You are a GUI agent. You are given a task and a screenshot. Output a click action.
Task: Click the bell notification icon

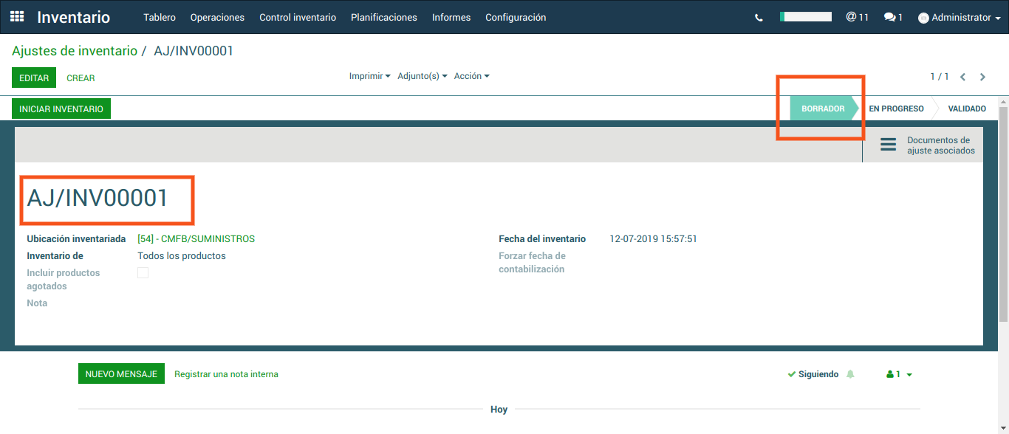point(850,374)
